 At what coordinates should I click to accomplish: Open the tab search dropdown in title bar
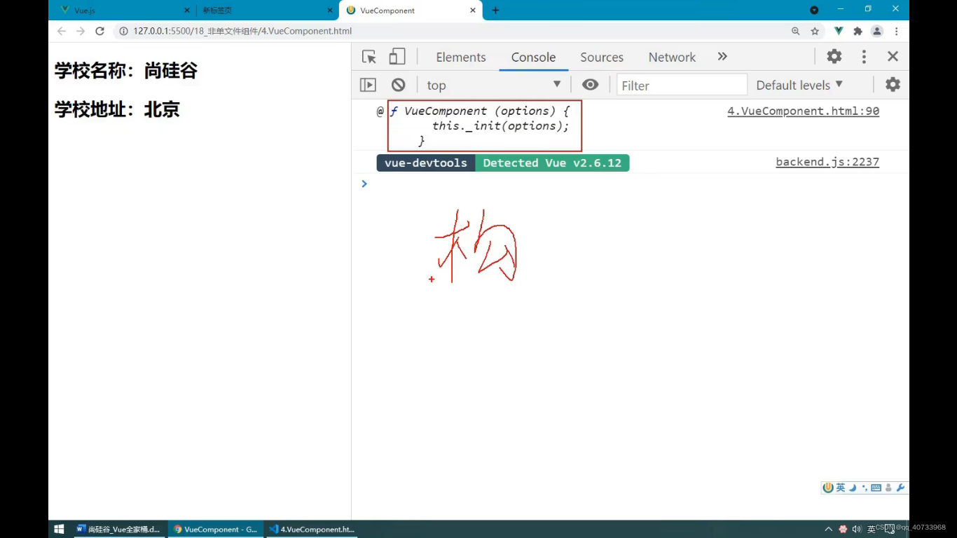pyautogui.click(x=814, y=10)
